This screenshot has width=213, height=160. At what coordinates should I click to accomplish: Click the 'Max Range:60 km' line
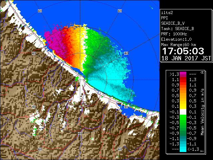pos(178,45)
